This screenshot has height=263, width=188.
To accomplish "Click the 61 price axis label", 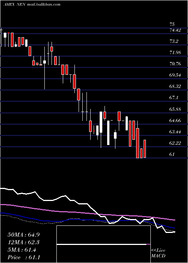I will tap(172, 154).
